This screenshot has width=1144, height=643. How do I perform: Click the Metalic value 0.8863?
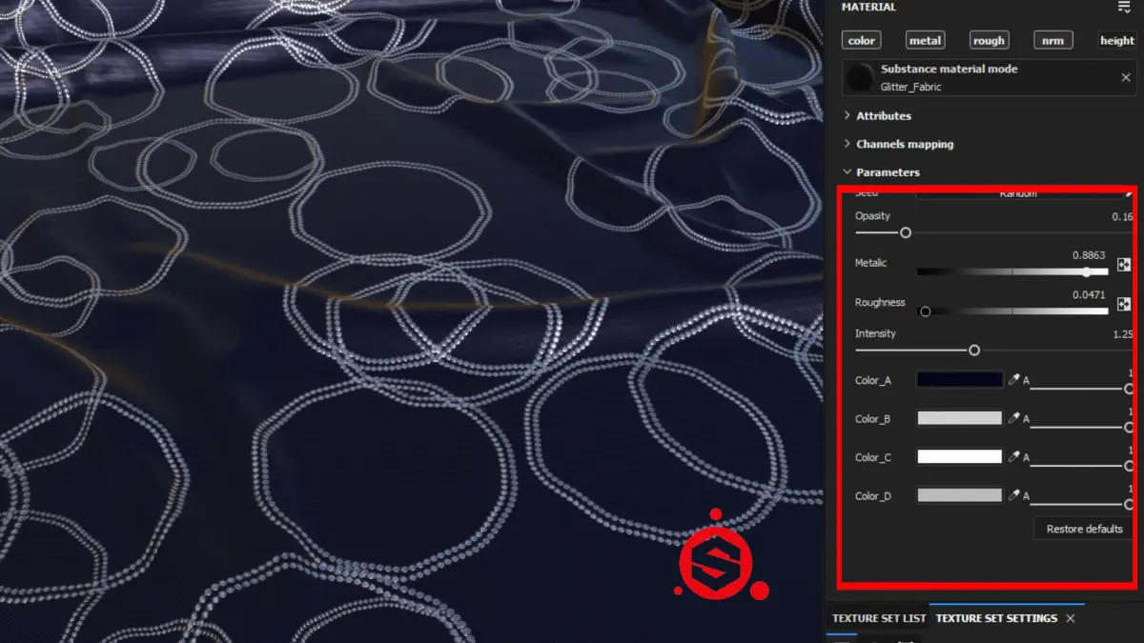(1089, 255)
